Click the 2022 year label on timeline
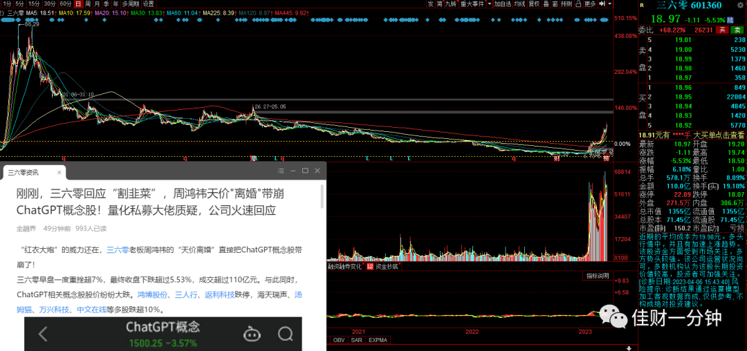Viewport: 747px width, 351px height. pyautogui.click(x=472, y=331)
